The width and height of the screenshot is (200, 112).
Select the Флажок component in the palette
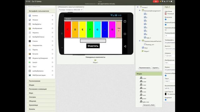(35, 20)
